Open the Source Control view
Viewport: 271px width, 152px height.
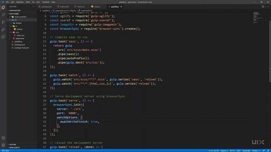click(3, 22)
